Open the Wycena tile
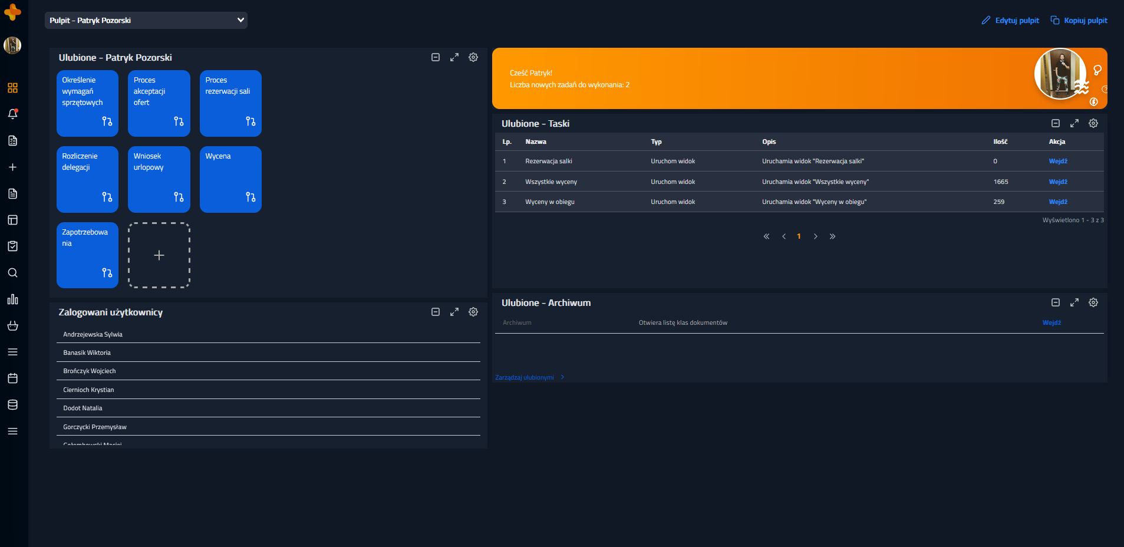The image size is (1124, 547). [x=230, y=179]
